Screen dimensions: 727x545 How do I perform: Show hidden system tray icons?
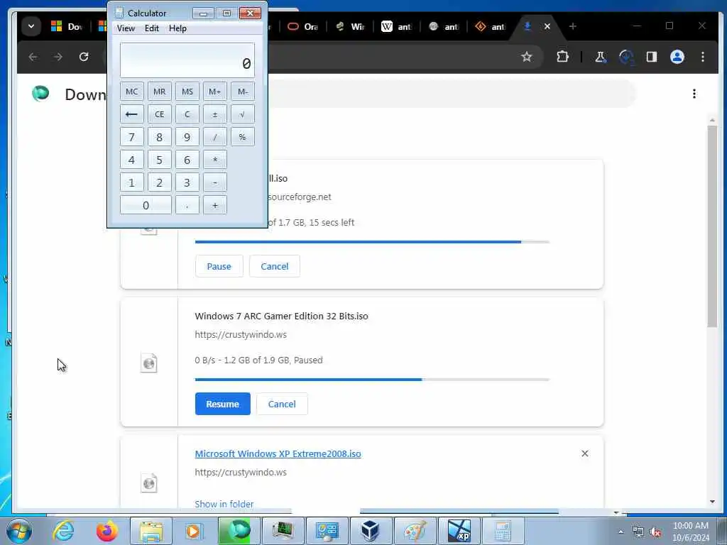pos(621,532)
